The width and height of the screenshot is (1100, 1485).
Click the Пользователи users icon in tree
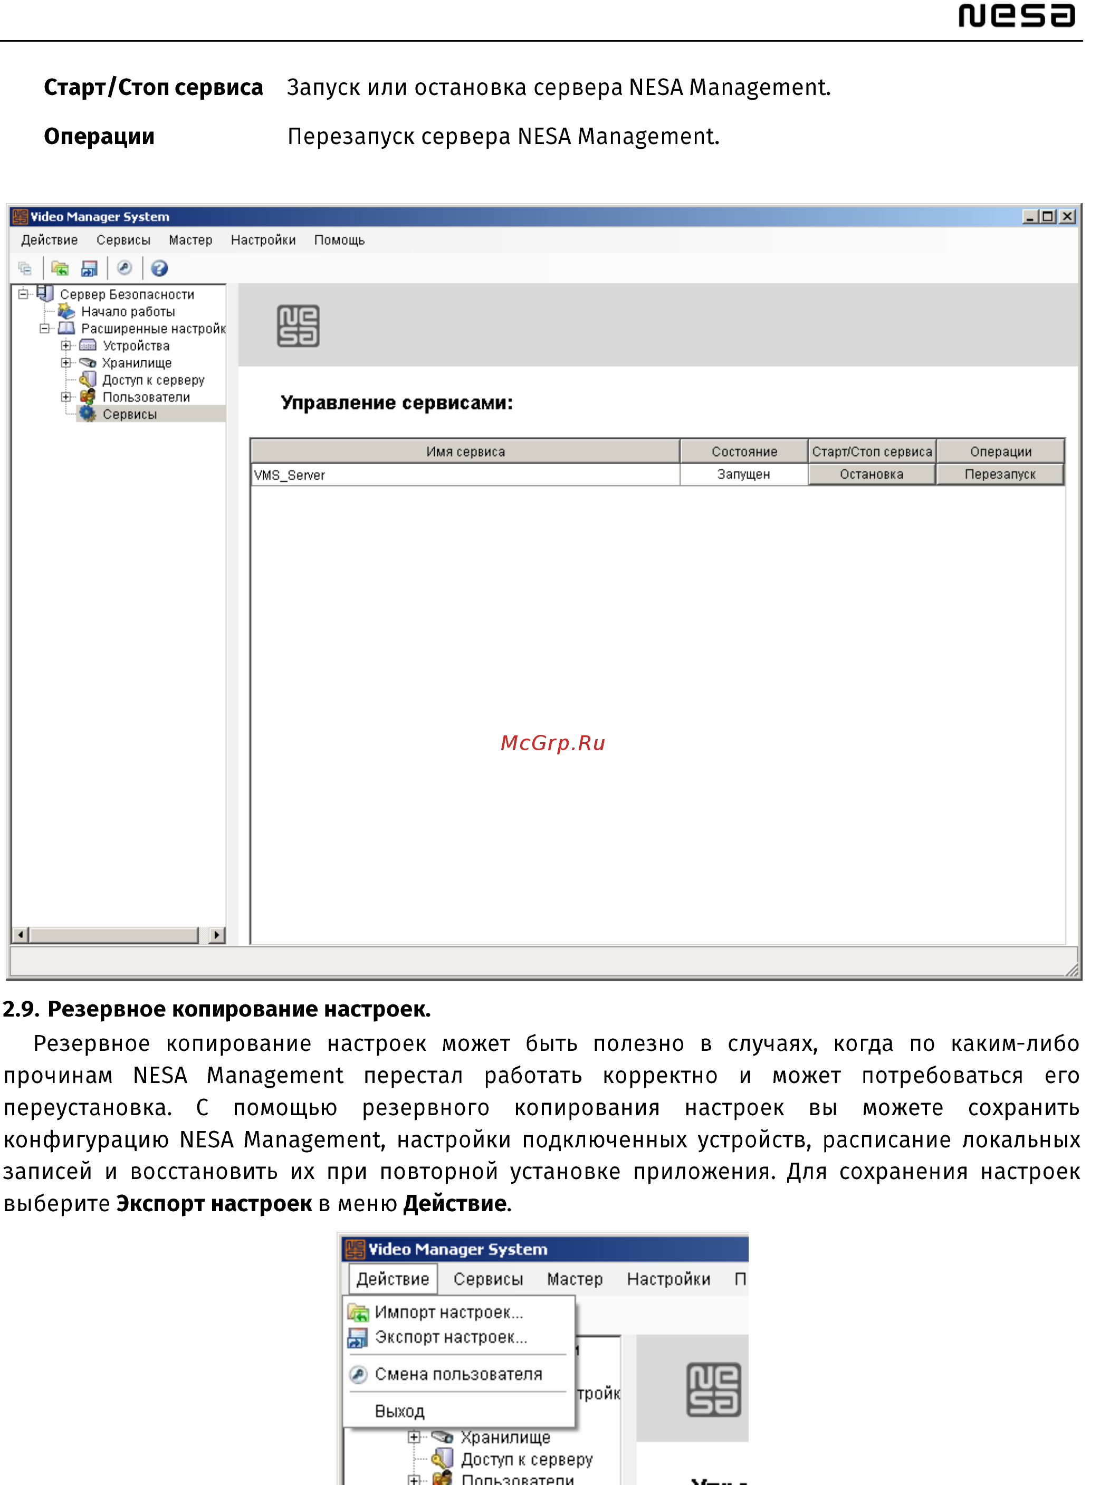[x=88, y=397]
